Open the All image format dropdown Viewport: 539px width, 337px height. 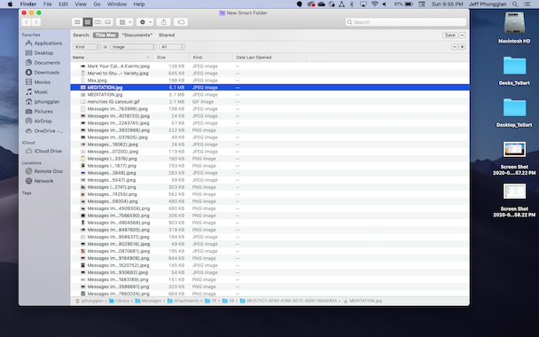point(172,47)
